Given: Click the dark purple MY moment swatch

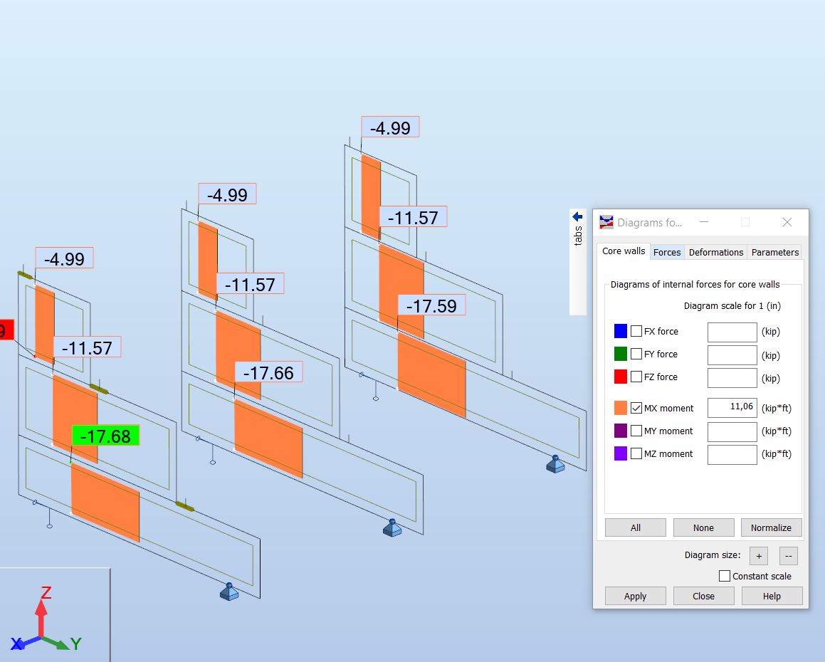Looking at the screenshot, I should click(620, 431).
